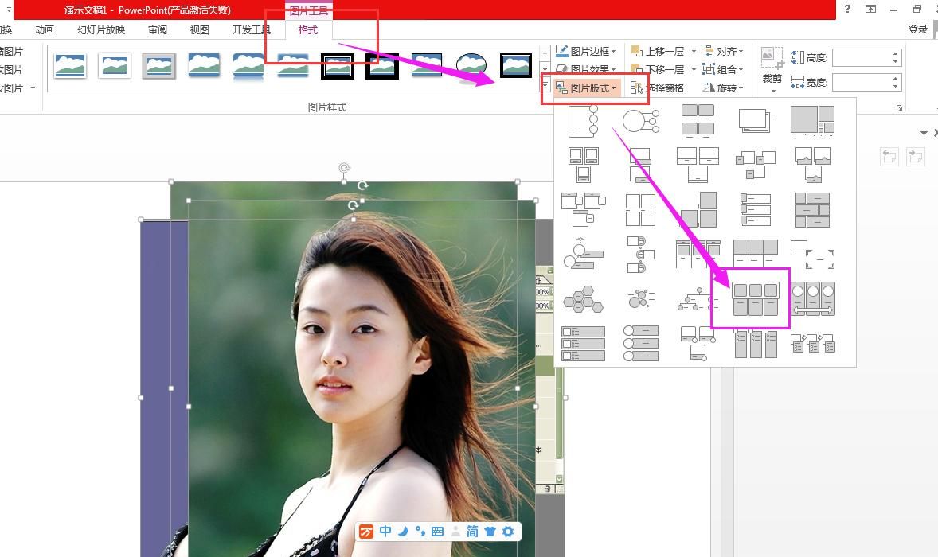The height and width of the screenshot is (557, 938).
Task: Switch to the Slide Show (幻灯片放映) tab
Action: point(101,30)
